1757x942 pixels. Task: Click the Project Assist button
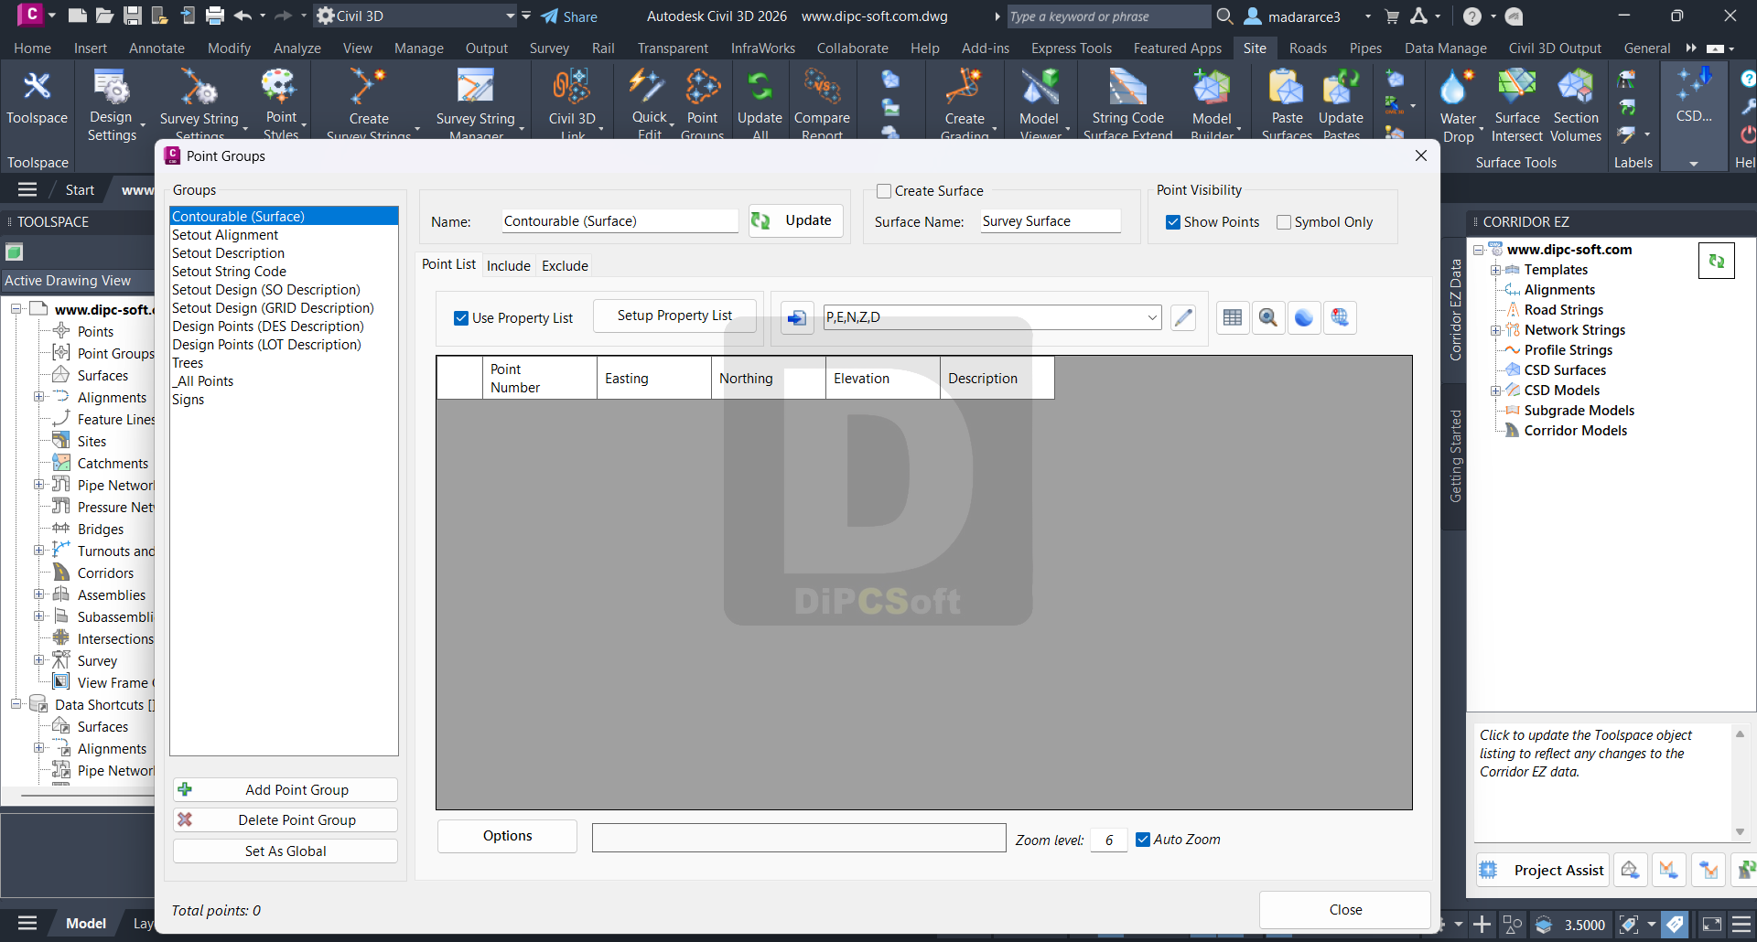[1542, 870]
